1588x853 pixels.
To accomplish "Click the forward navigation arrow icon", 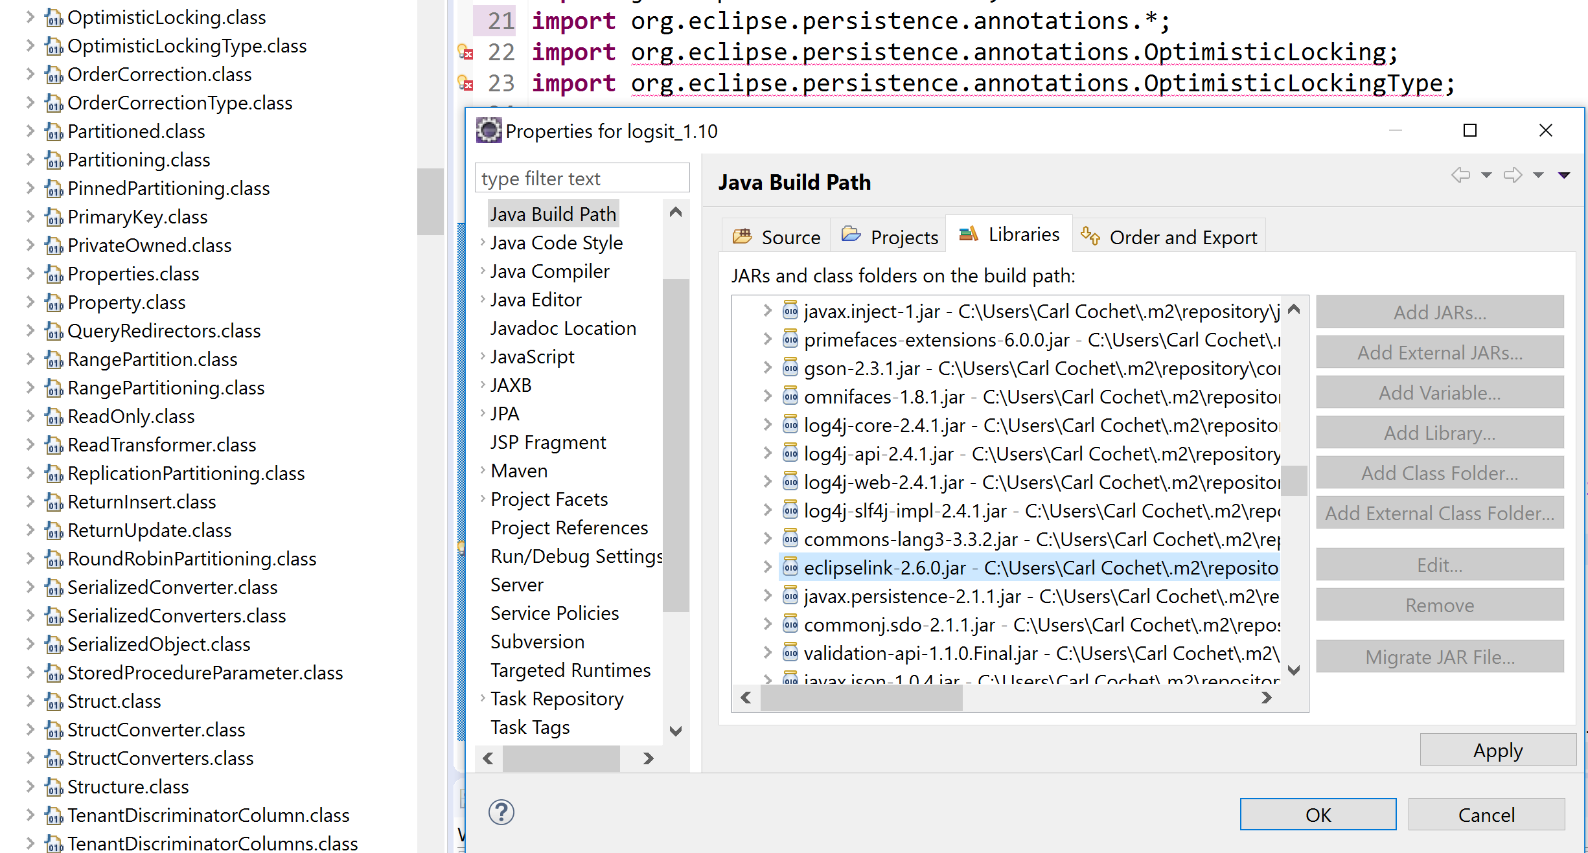I will tap(1513, 175).
